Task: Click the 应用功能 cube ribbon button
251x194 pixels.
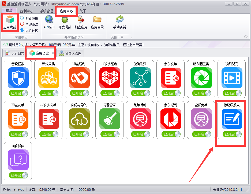Action: click(10, 22)
